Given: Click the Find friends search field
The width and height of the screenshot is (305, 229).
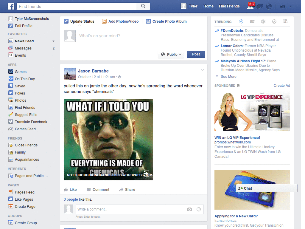Looking at the screenshot, I should click(x=77, y=6).
